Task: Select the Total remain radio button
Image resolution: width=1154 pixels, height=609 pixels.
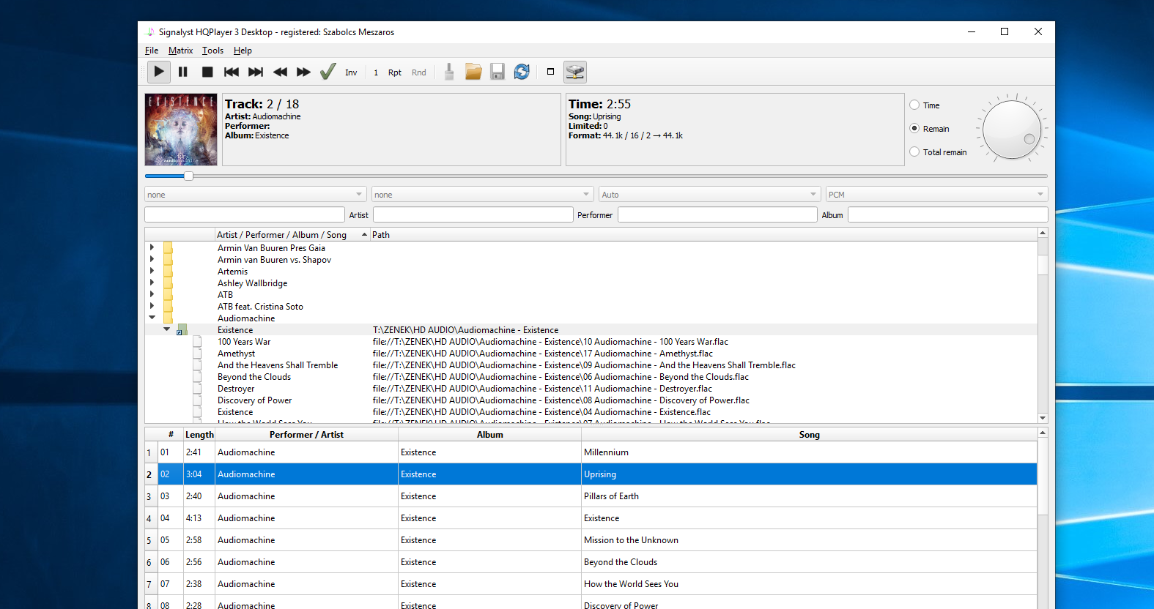Action: [x=938, y=152]
